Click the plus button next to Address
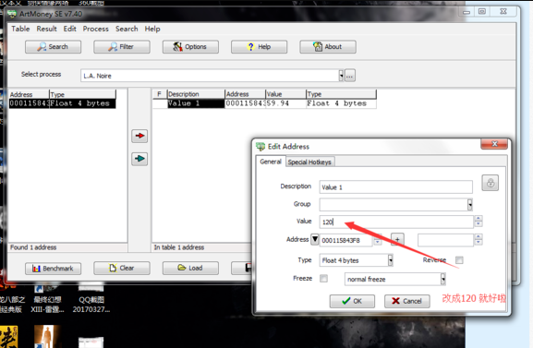Screen dimensions: 533x348 click(397, 240)
